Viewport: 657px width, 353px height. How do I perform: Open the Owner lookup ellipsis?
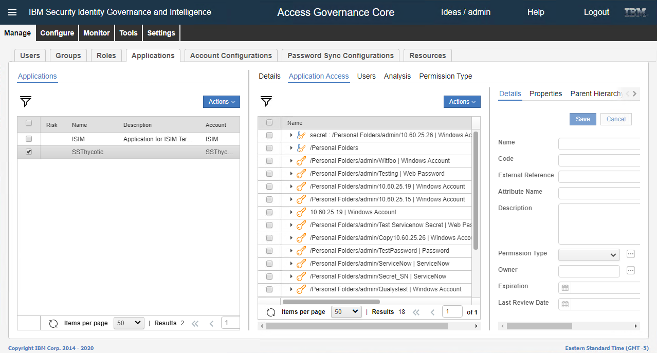pyautogui.click(x=630, y=270)
